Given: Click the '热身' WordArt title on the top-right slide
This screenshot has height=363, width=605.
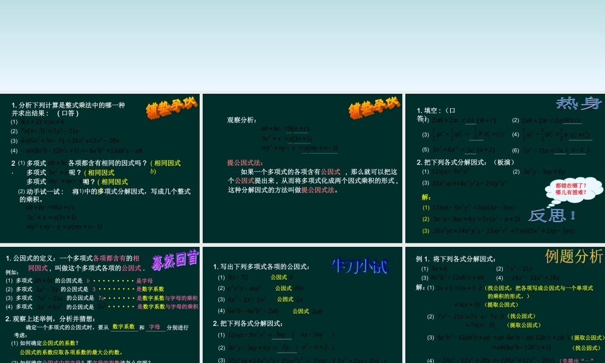Looking at the screenshot, I should [578, 104].
